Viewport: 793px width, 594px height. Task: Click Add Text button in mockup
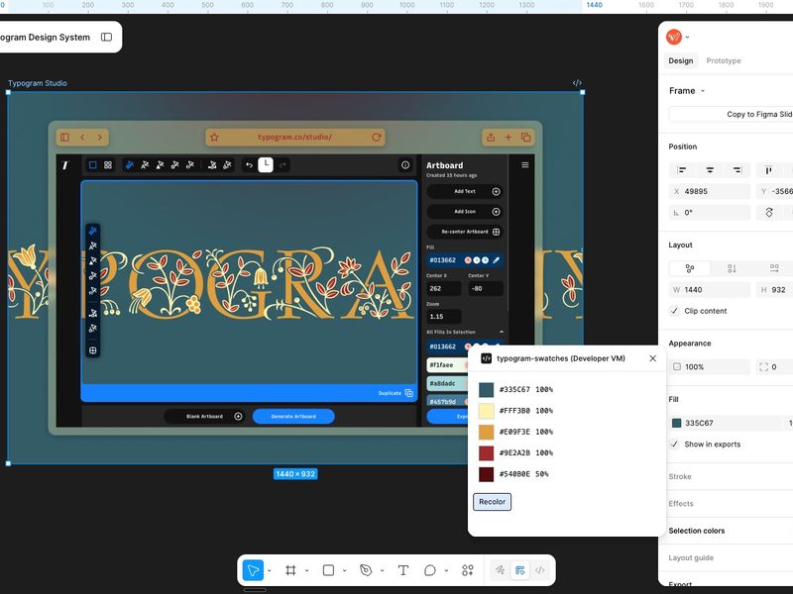(x=465, y=191)
